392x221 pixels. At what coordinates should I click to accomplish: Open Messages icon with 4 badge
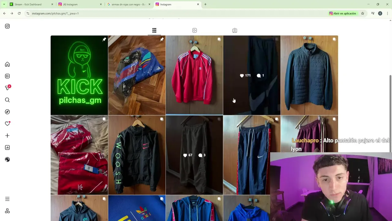coord(8,88)
